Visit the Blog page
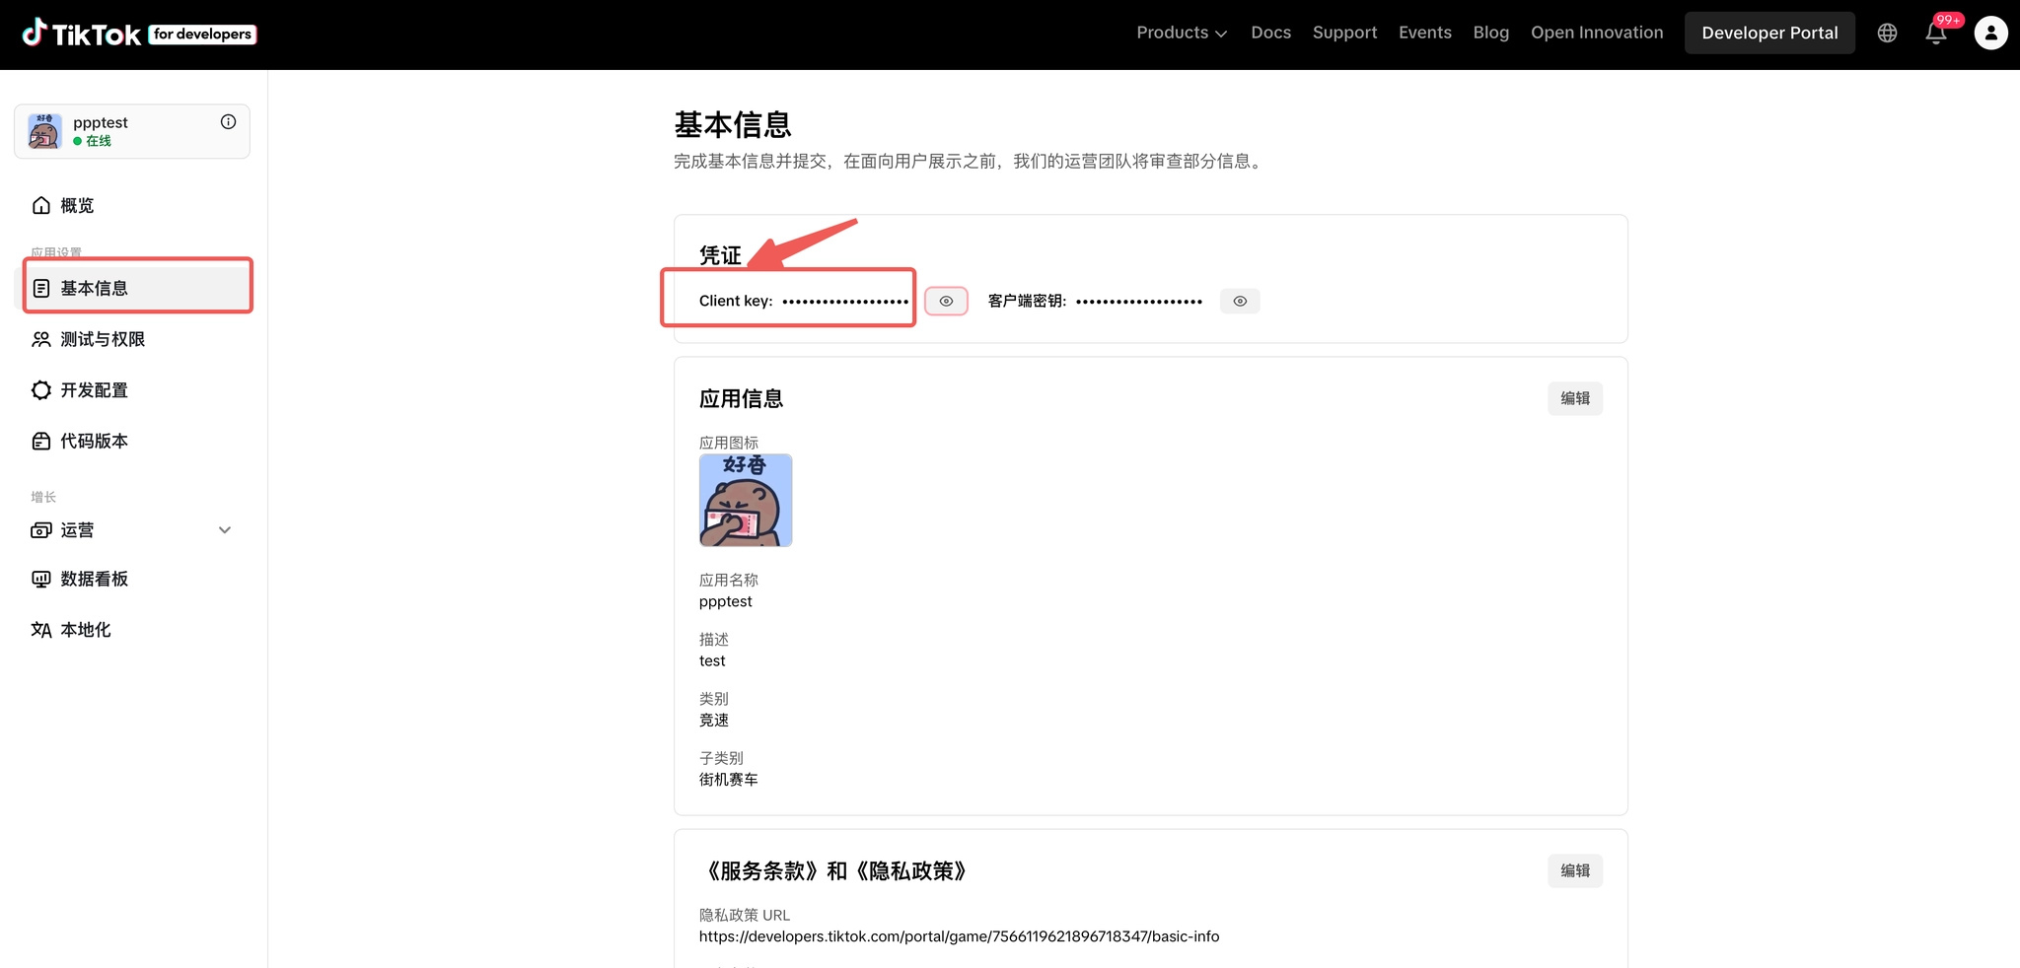This screenshot has height=968, width=2020. click(x=1490, y=33)
